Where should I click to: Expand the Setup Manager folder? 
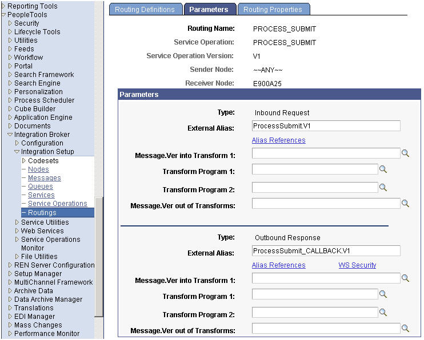click(x=10, y=274)
